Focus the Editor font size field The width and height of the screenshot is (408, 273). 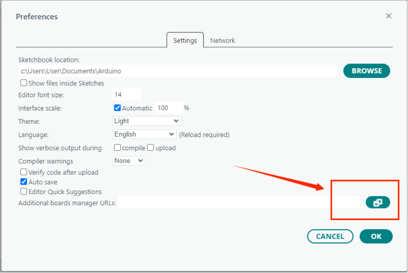coord(127,94)
